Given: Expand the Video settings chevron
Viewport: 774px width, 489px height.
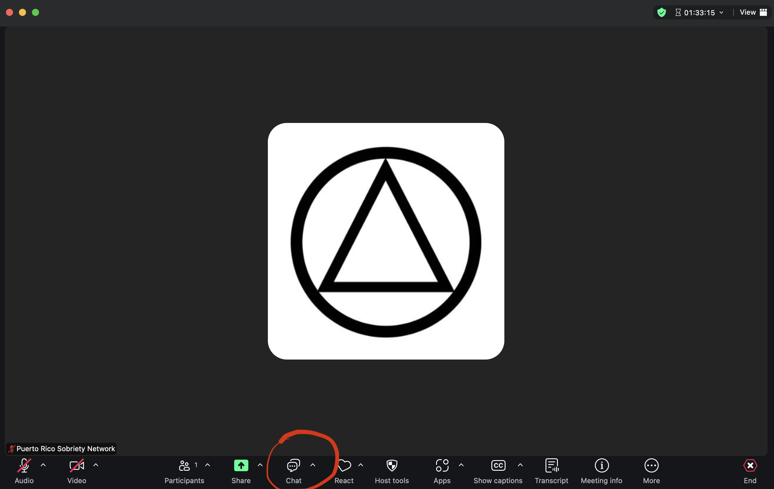Looking at the screenshot, I should [96, 465].
